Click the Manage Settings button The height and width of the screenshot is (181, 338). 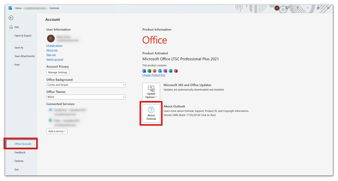click(58, 72)
